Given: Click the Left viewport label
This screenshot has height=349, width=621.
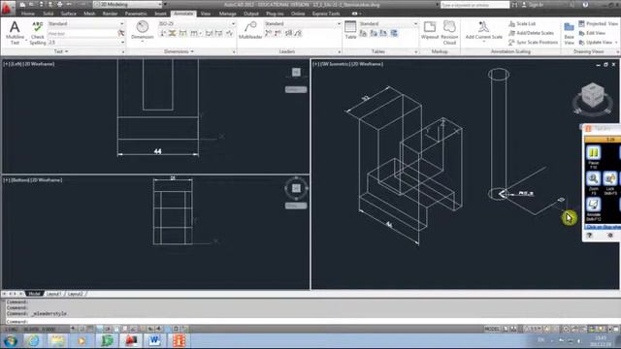Looking at the screenshot, I should point(29,64).
